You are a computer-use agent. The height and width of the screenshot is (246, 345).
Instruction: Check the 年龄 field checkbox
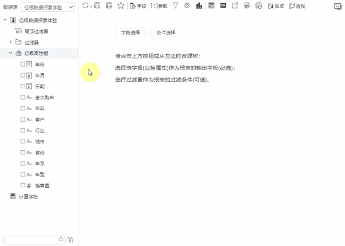(23, 108)
